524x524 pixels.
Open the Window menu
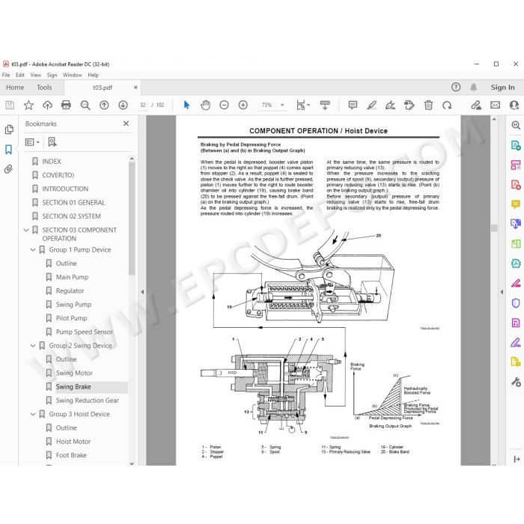point(73,75)
